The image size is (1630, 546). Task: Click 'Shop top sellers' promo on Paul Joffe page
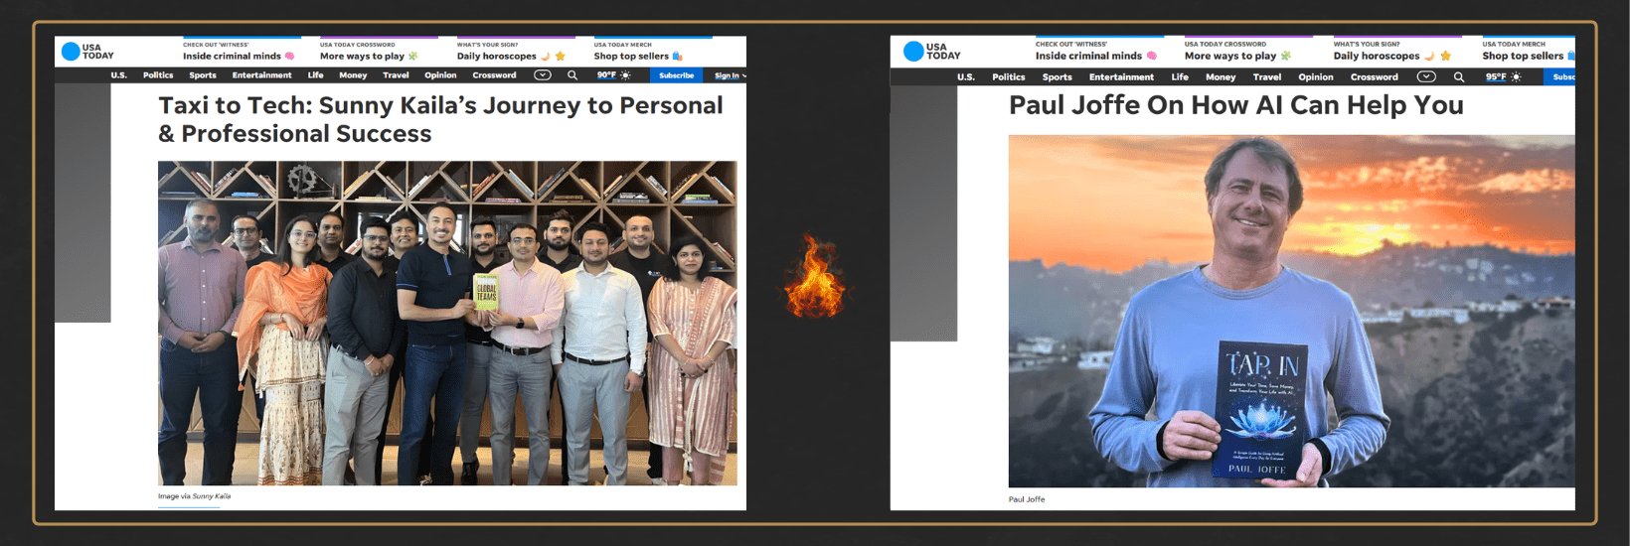[1528, 52]
